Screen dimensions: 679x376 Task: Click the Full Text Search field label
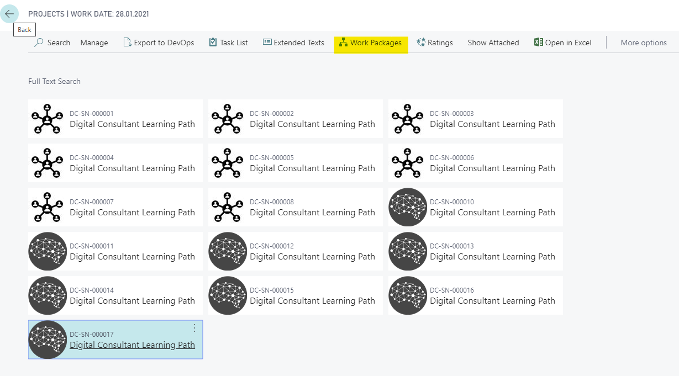[54, 81]
